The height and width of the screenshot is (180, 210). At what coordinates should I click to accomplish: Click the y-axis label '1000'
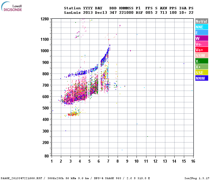pos(45,51)
